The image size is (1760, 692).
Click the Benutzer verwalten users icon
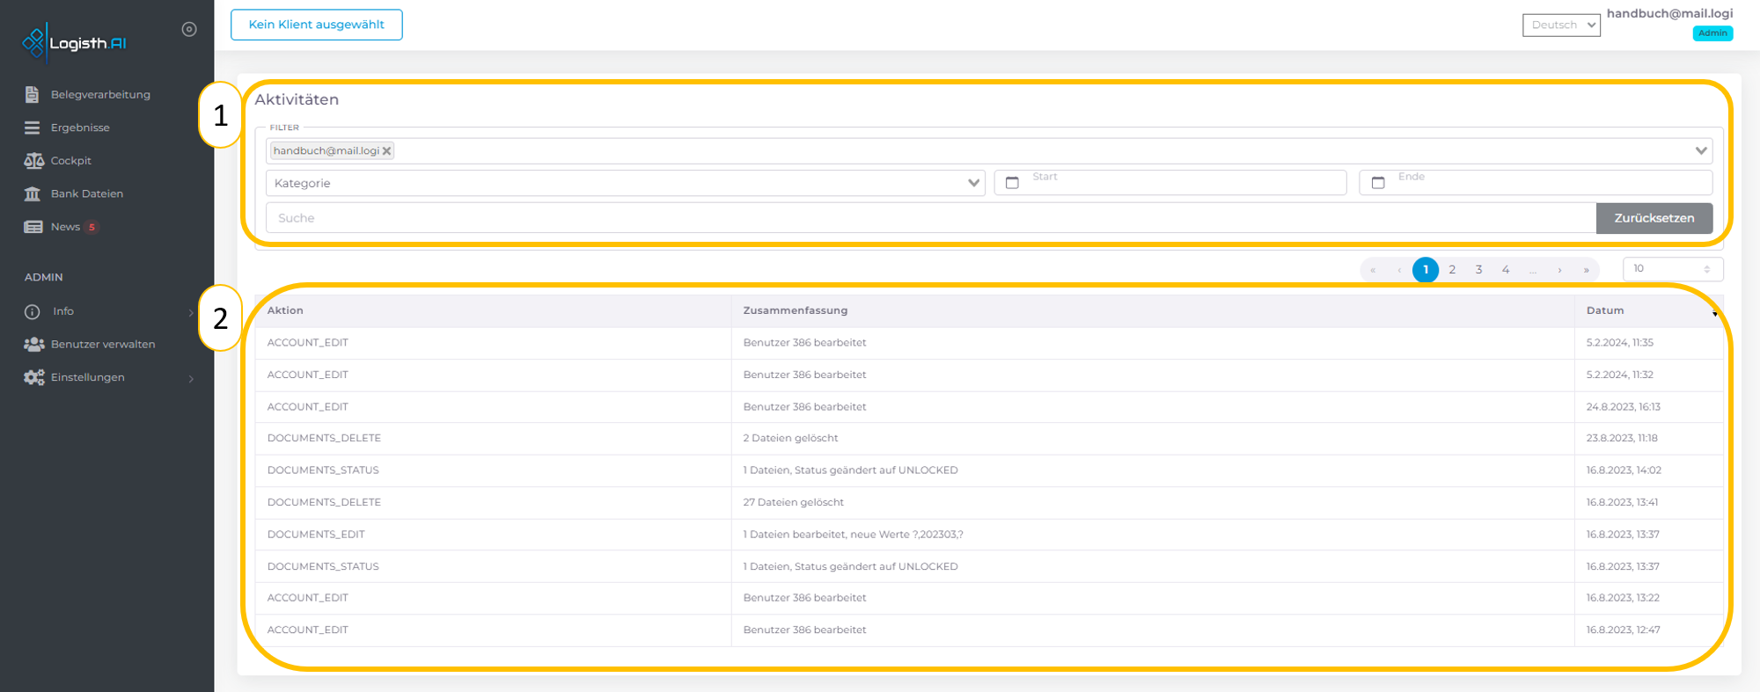[x=33, y=344]
